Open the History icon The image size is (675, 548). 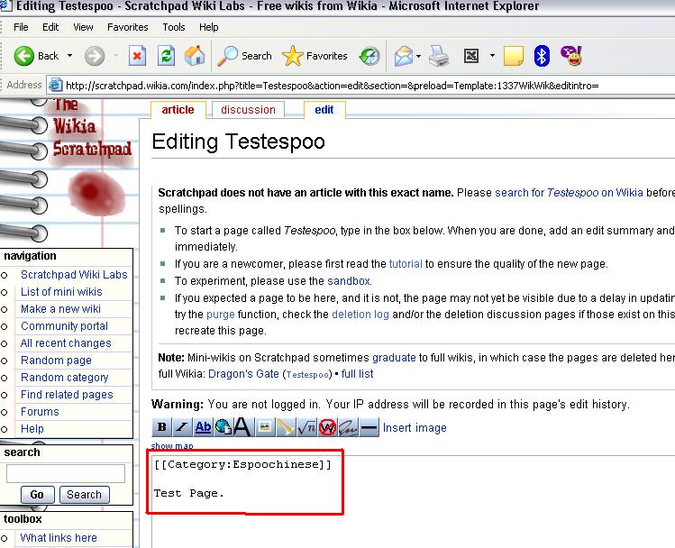pyautogui.click(x=369, y=56)
